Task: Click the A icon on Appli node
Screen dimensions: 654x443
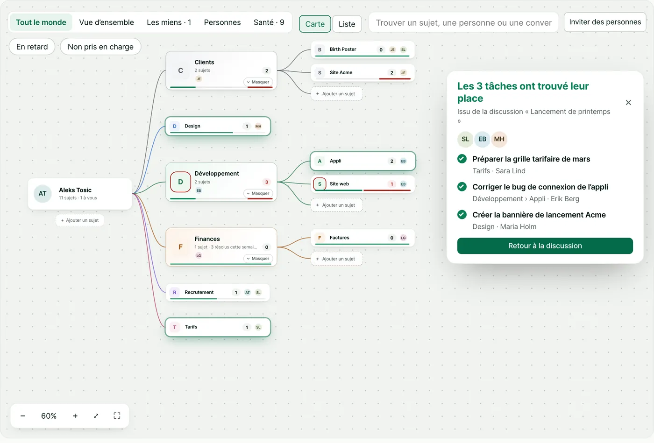Action: [320, 161]
